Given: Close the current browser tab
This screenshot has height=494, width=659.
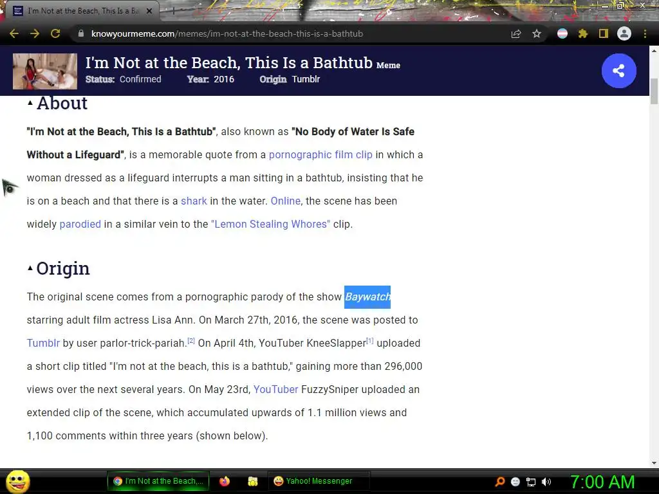Looking at the screenshot, I should 149,11.
